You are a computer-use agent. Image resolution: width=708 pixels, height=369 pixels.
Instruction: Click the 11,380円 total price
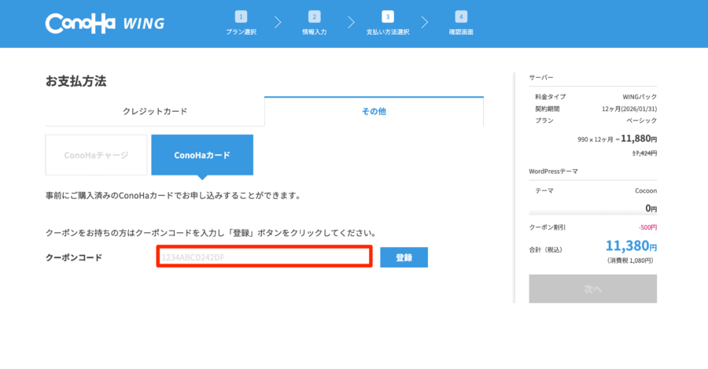[x=631, y=246]
